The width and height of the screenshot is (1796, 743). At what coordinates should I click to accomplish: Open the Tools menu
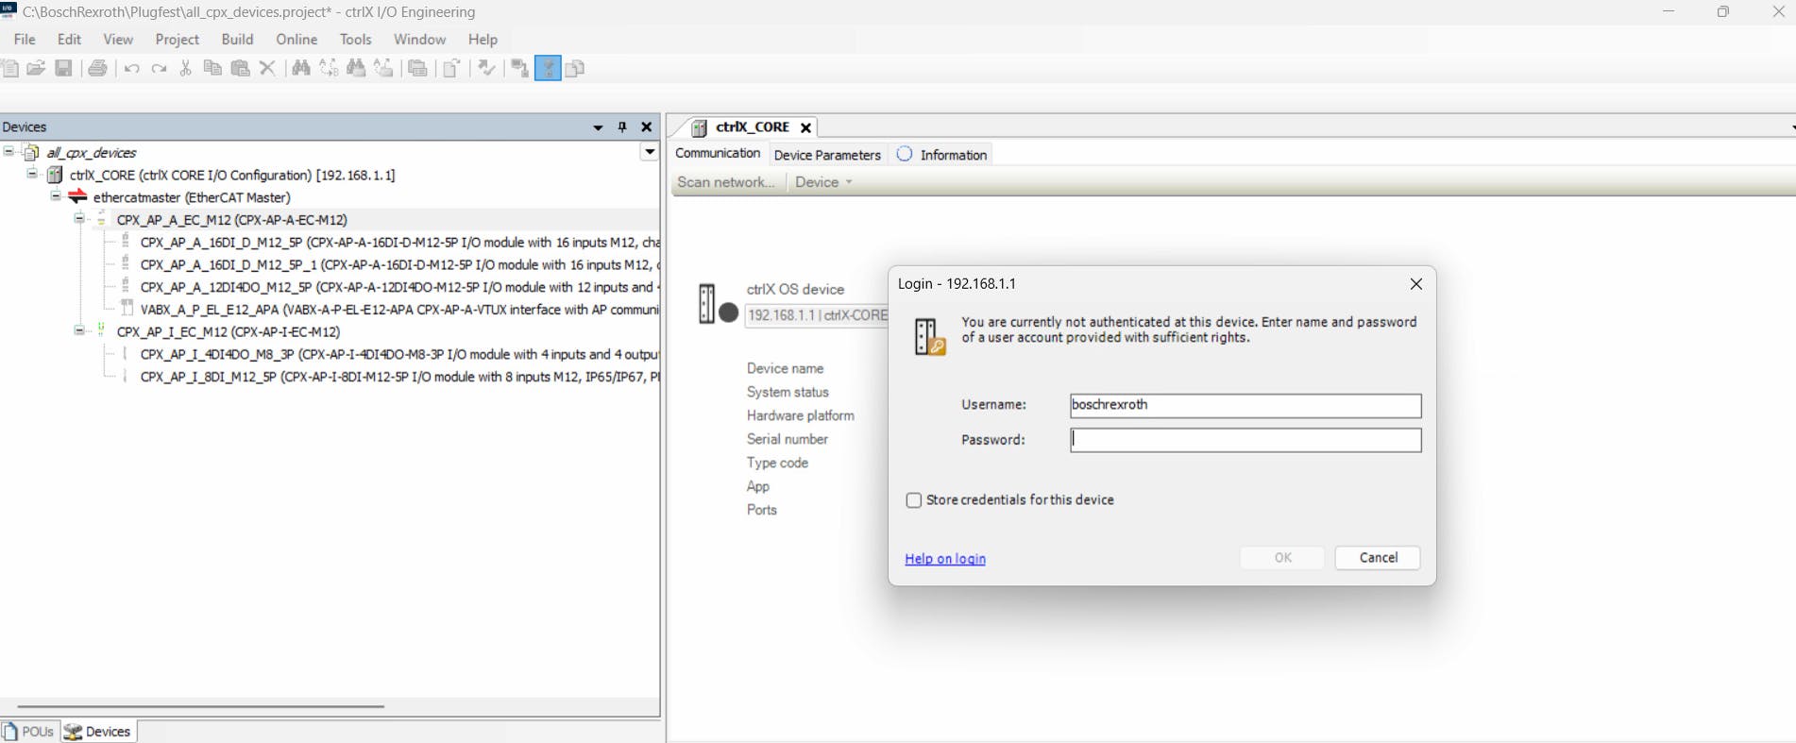(355, 39)
